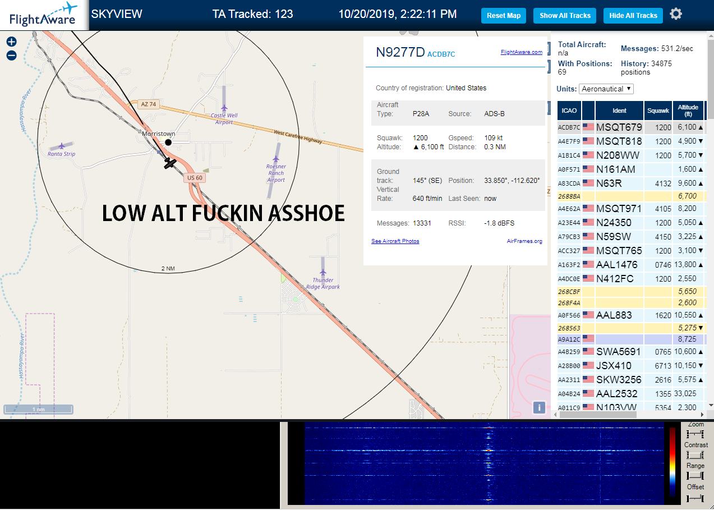Sort table by Ident column

tap(619, 111)
